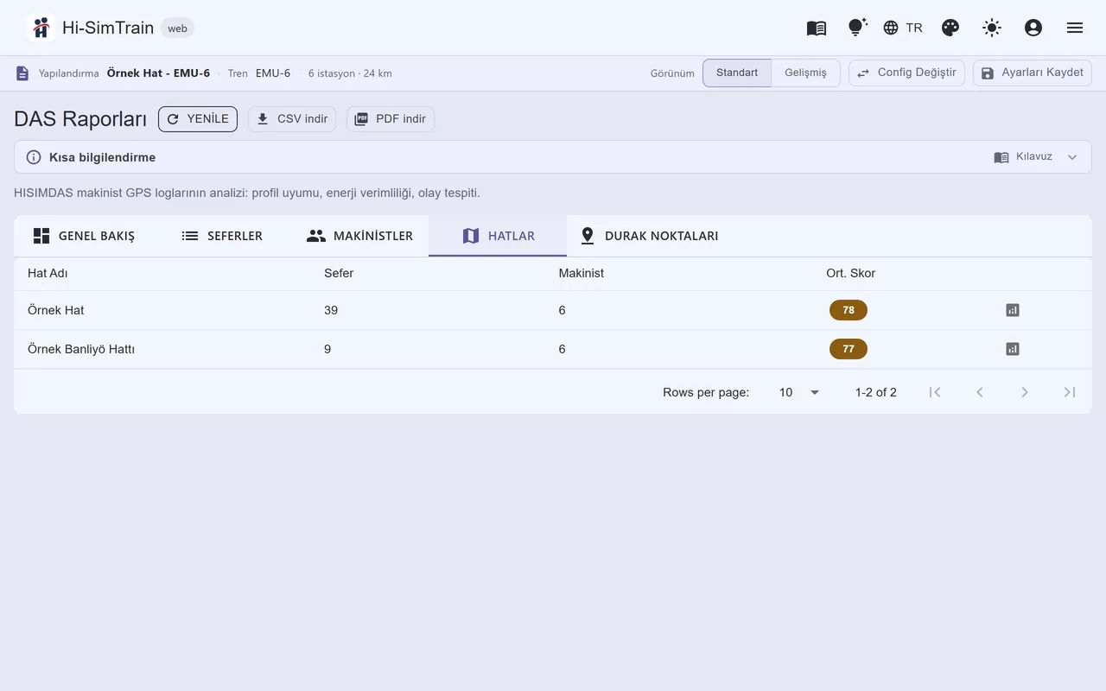Expand the Kısa bilgilendirme panel chevron
This screenshot has height=691, width=1106.
tap(1072, 157)
